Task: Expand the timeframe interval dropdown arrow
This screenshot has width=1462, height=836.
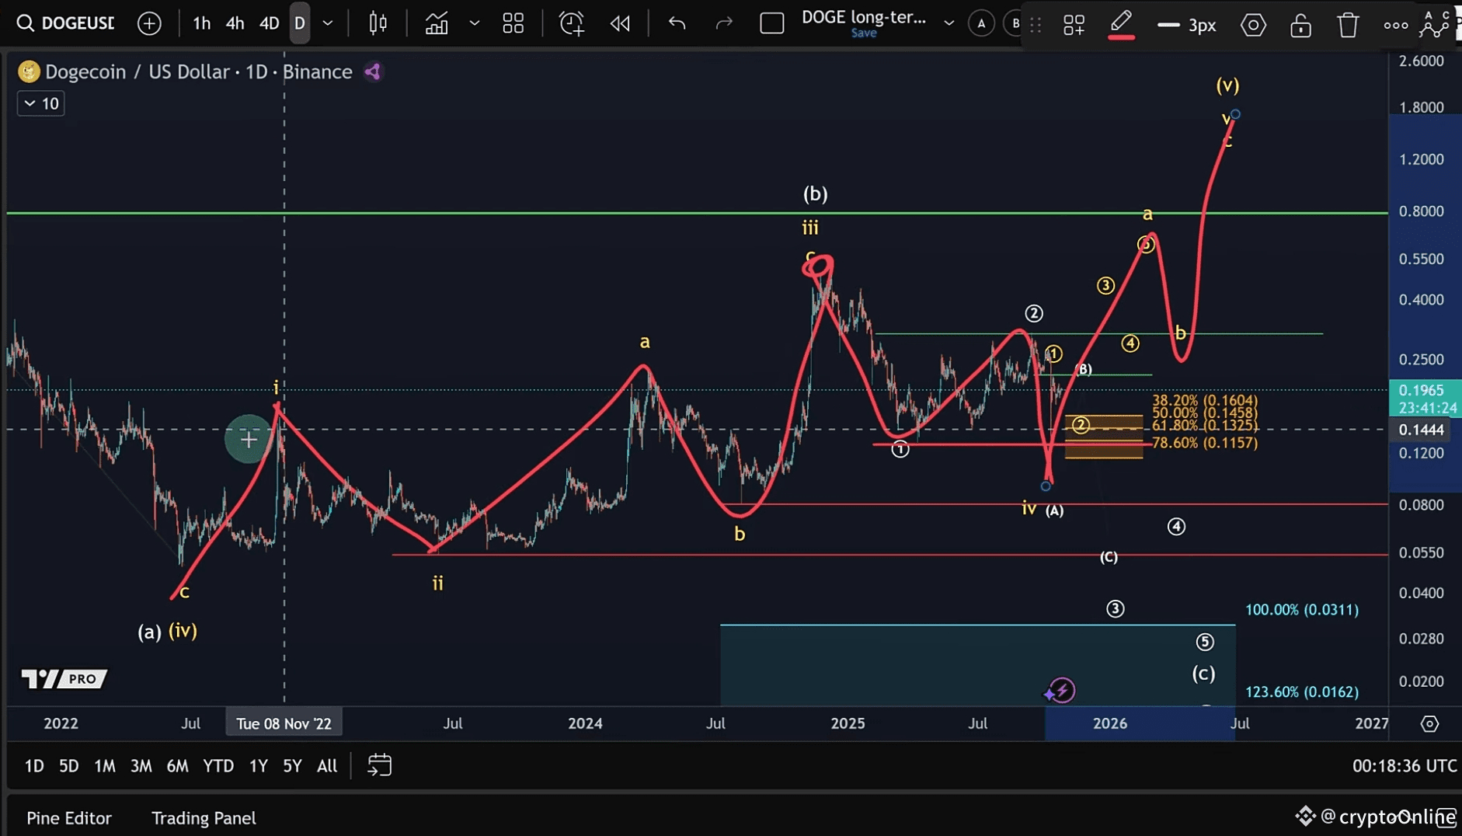Action: [x=328, y=23]
